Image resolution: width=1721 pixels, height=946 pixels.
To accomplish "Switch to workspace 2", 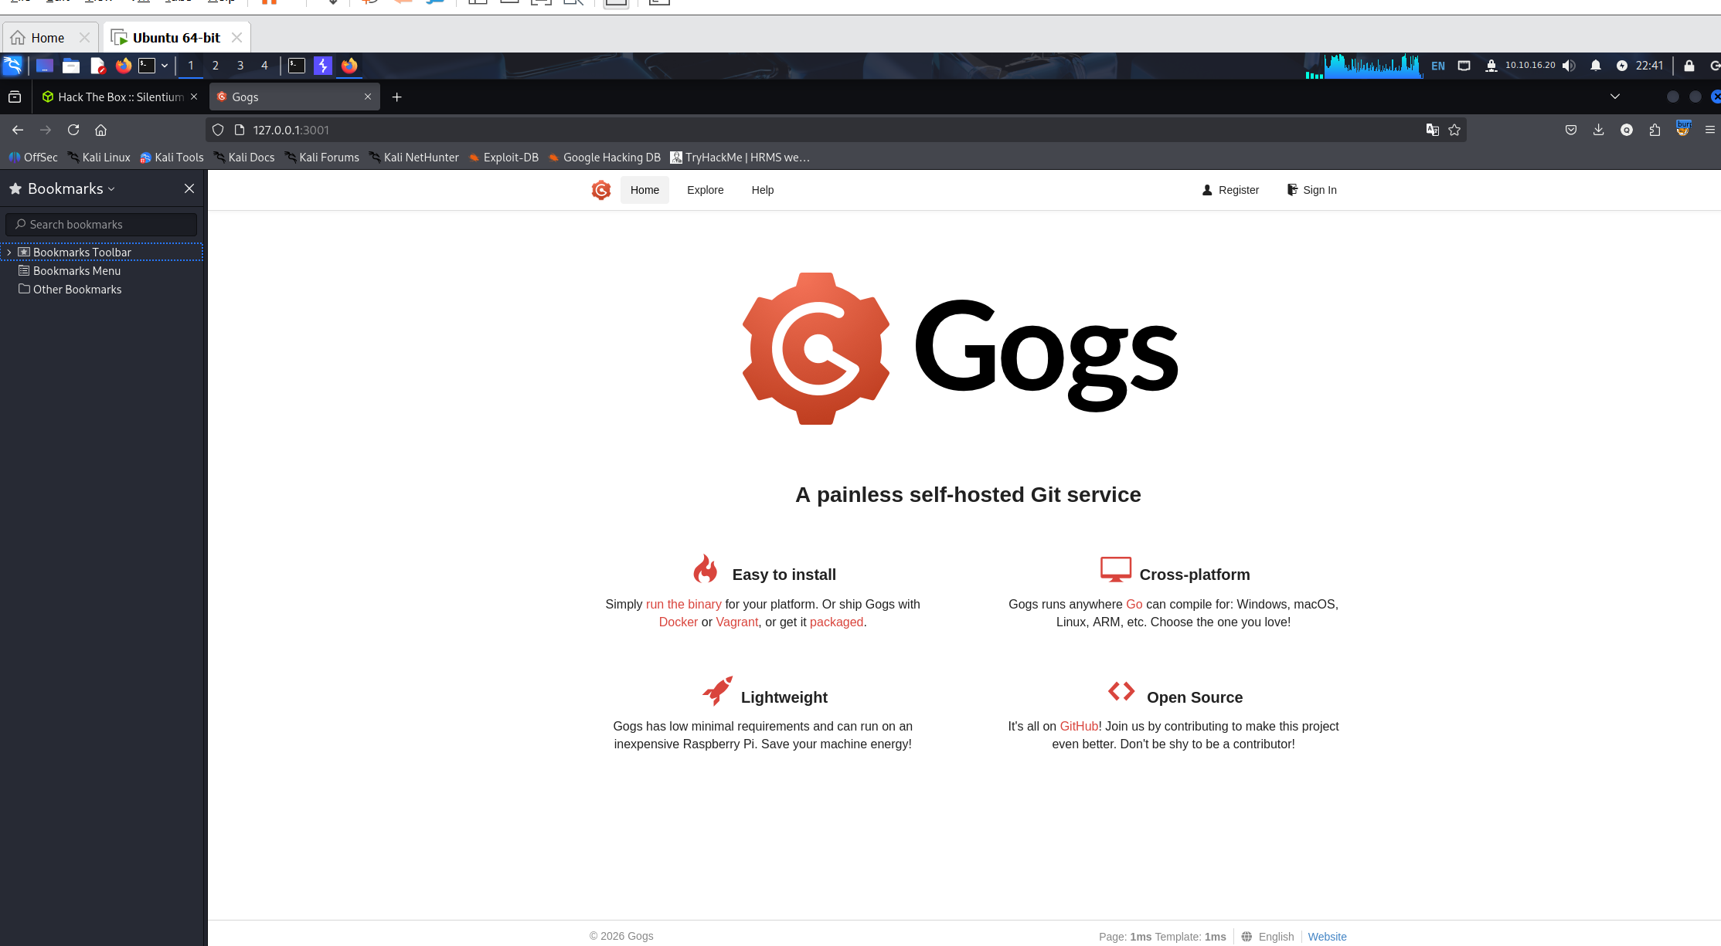I will (x=216, y=66).
